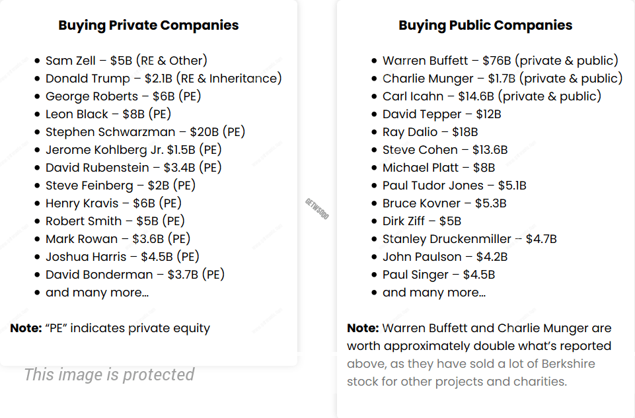Viewport: 635px width, 418px height.
Task: Click "and many more…" under private companies
Action: pyautogui.click(x=97, y=293)
